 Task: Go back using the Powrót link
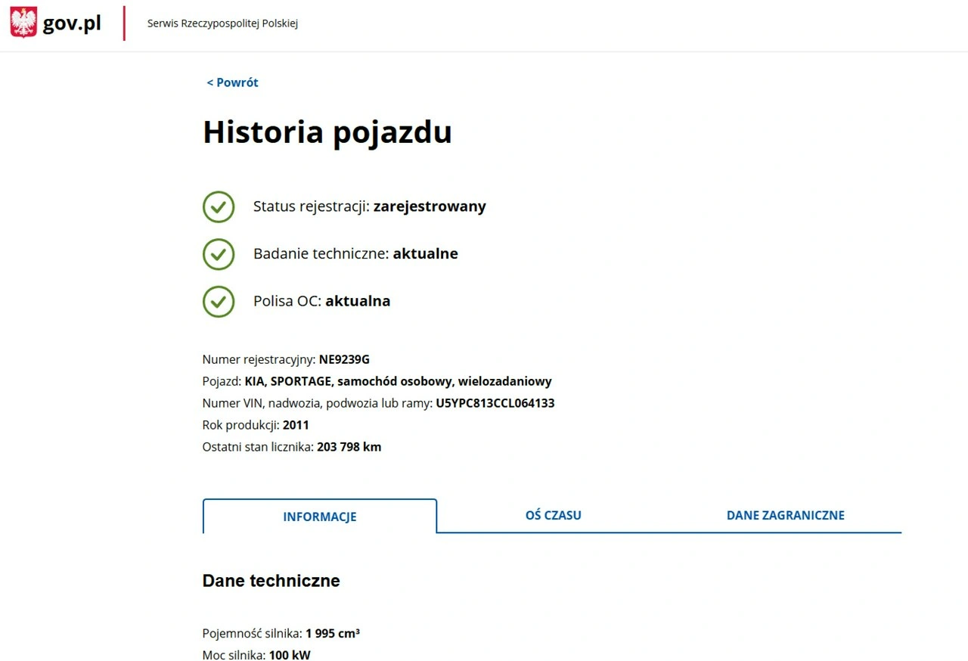(x=233, y=82)
